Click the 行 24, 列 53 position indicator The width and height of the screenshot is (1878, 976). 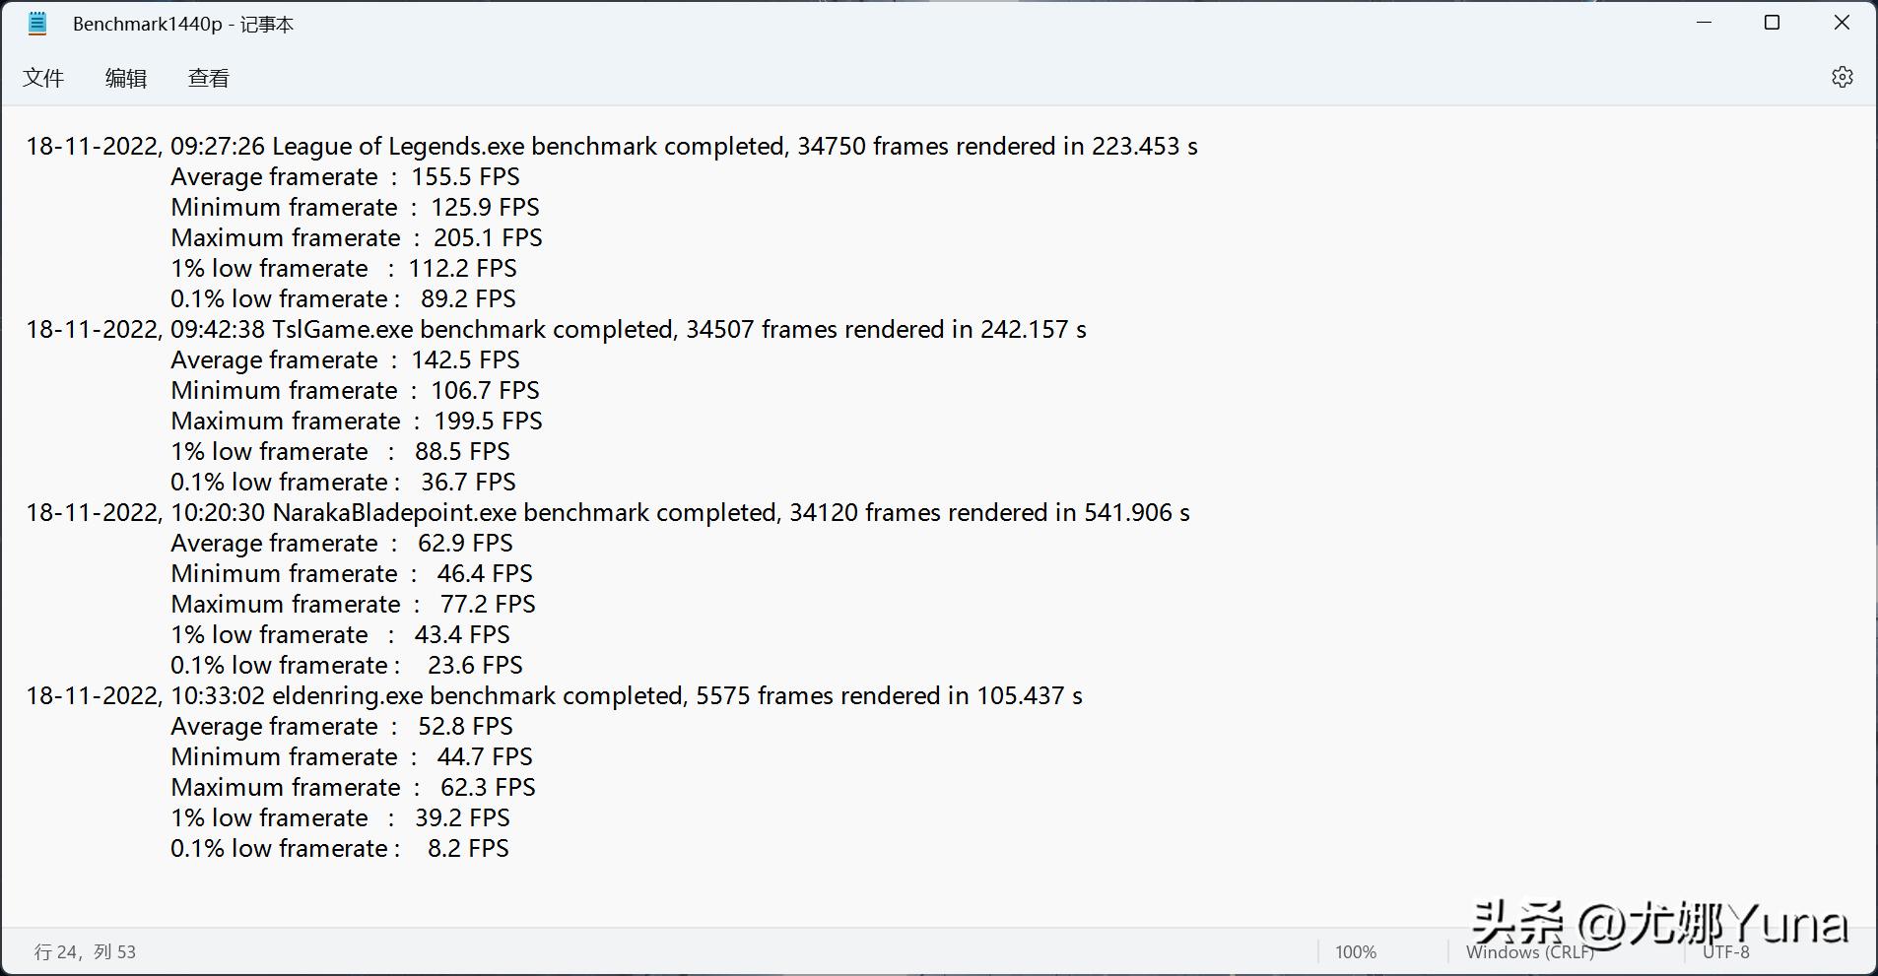coord(85,951)
